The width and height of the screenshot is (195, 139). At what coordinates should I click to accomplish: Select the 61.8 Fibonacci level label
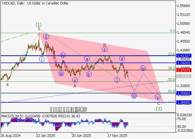point(172,91)
